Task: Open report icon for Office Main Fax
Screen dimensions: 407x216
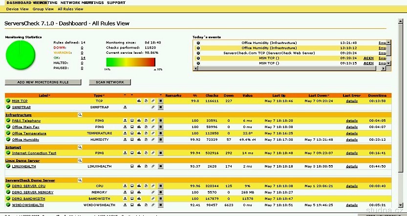Action: (146, 127)
